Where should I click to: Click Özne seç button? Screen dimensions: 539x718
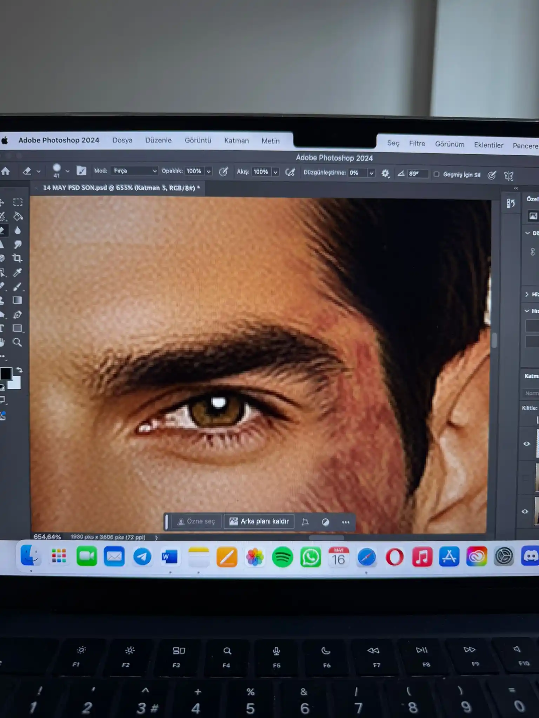tap(197, 522)
